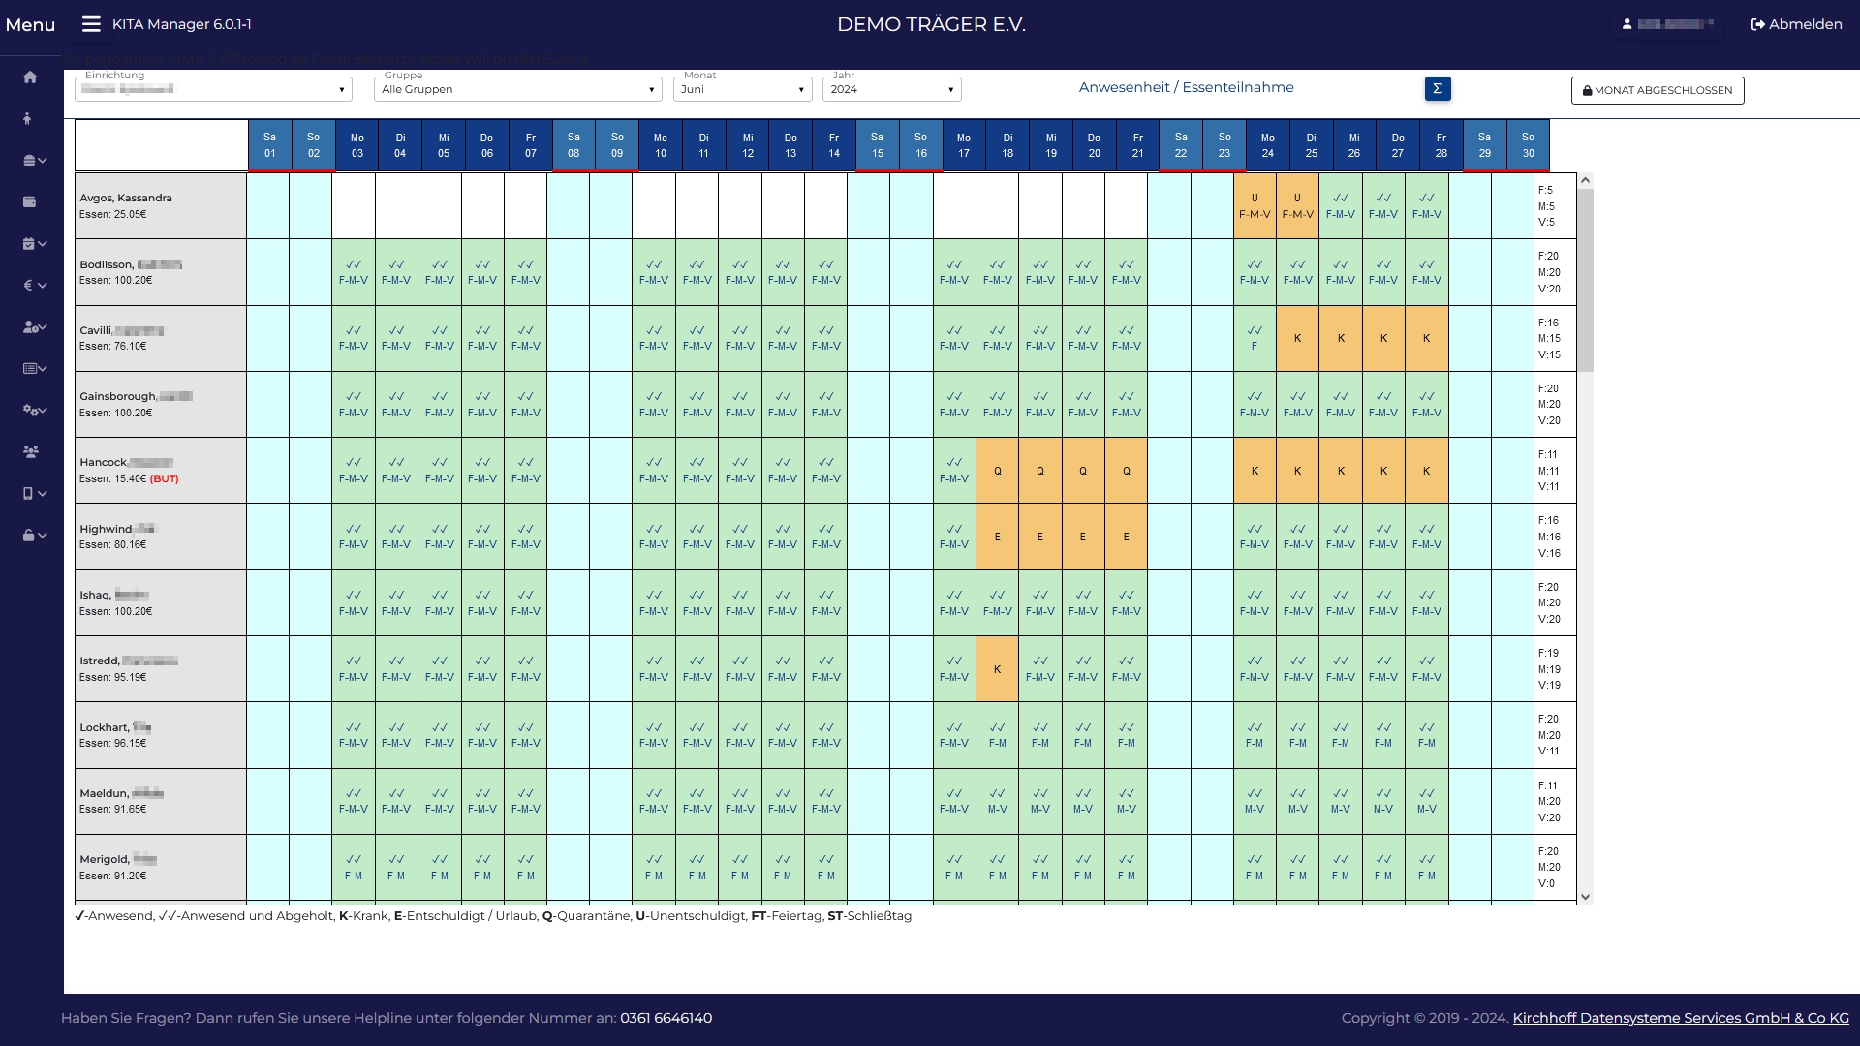Click the Monat Abgeschlossen button
The image size is (1860, 1046).
(x=1658, y=91)
